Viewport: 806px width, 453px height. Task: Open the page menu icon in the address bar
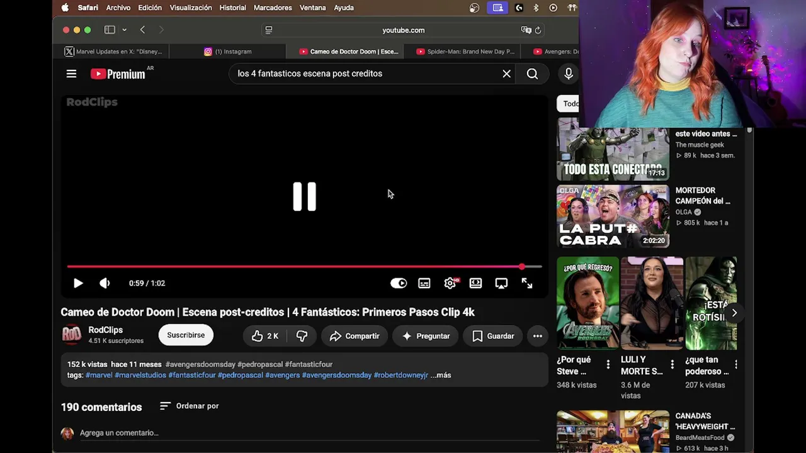269,30
